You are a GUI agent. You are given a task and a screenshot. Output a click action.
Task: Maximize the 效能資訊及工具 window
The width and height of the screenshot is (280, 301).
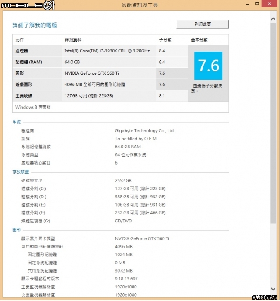[x=257, y=3]
